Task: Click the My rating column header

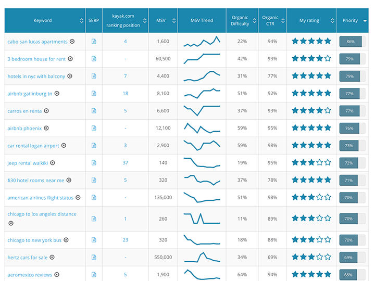Action: [309, 21]
